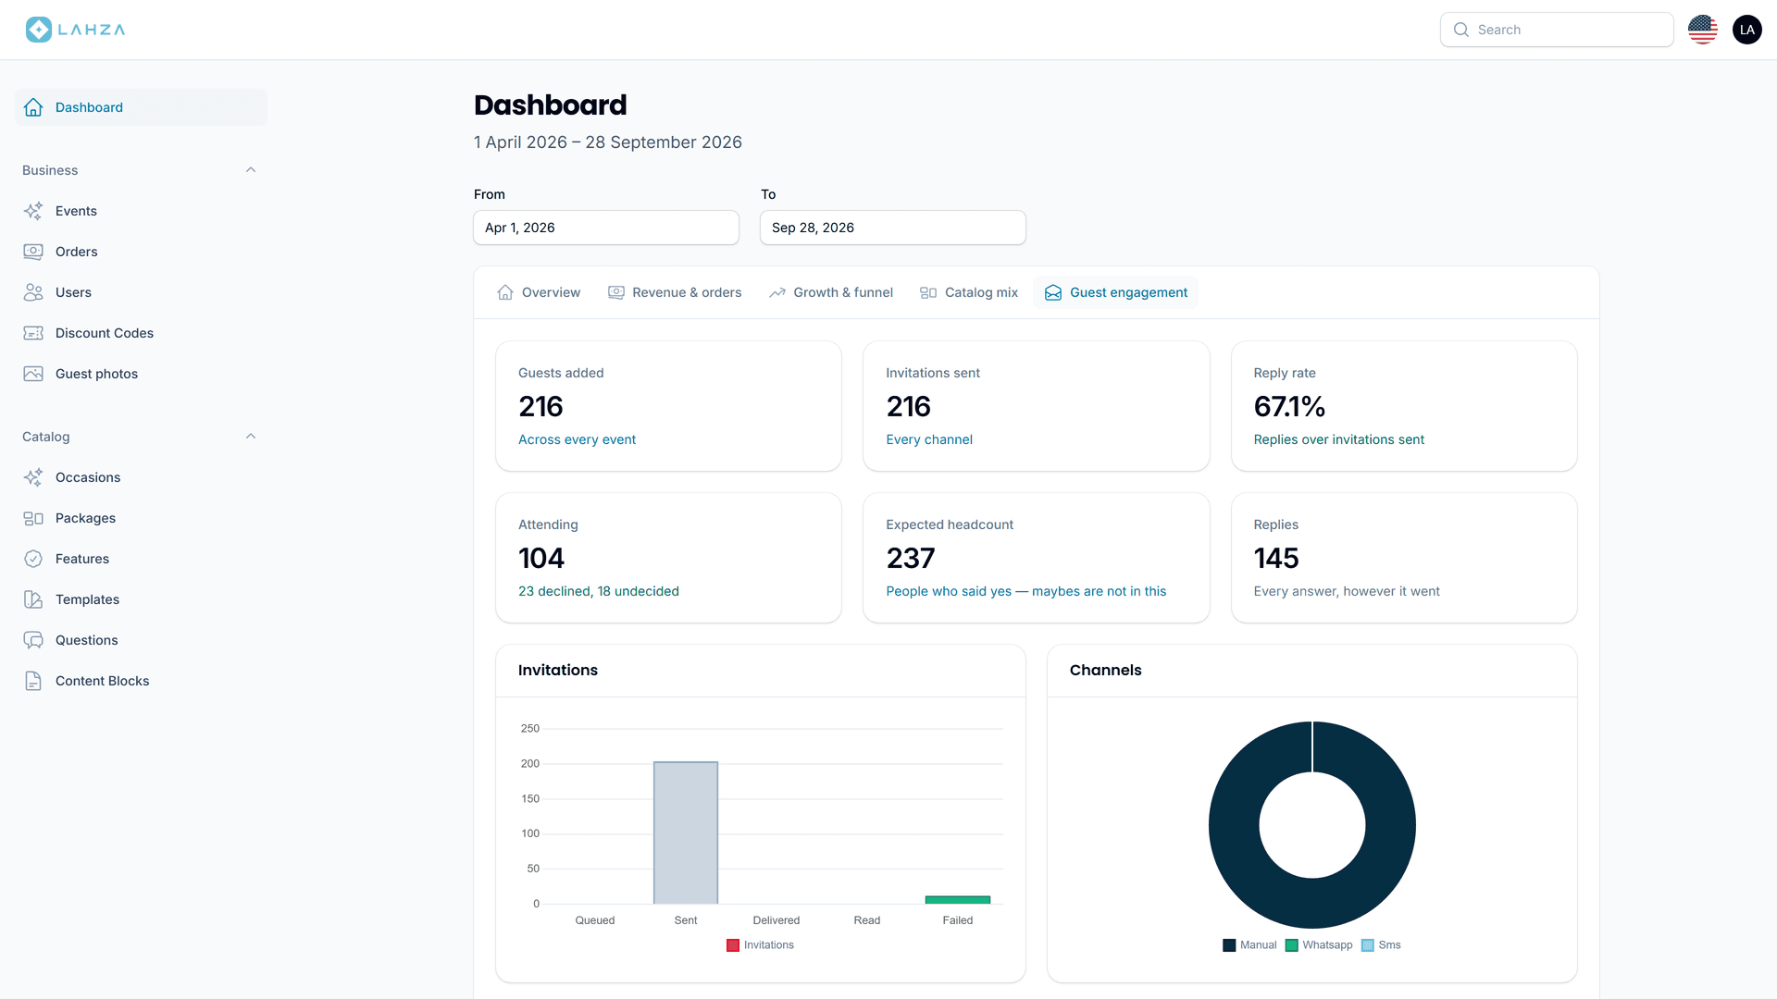Click the Revenue & orders tab icon
The image size is (1777, 999).
click(616, 292)
